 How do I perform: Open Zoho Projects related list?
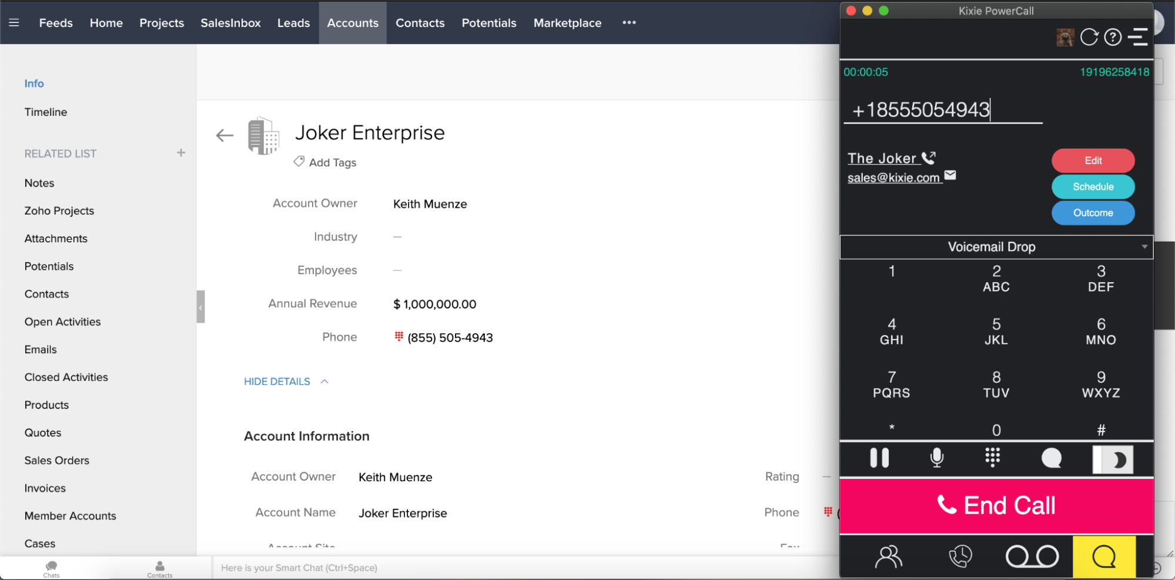(59, 210)
